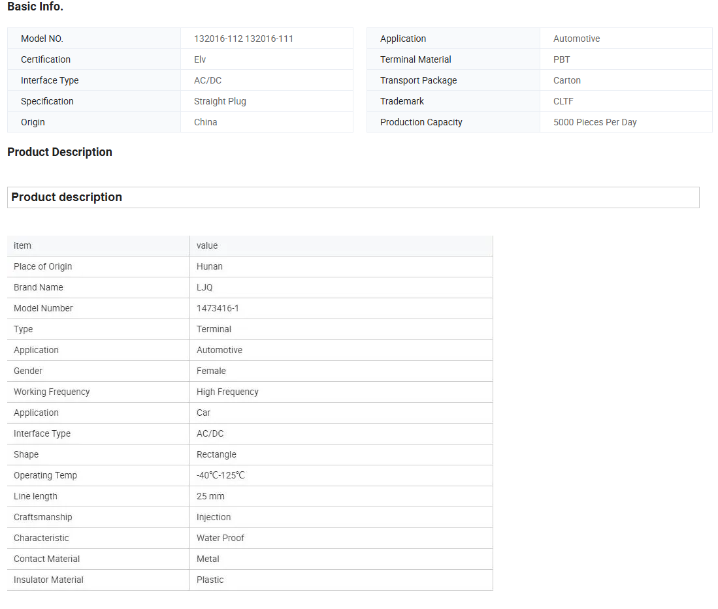Click the Characteristic Water Proof cell
The height and width of the screenshot is (609, 718).
tap(220, 538)
